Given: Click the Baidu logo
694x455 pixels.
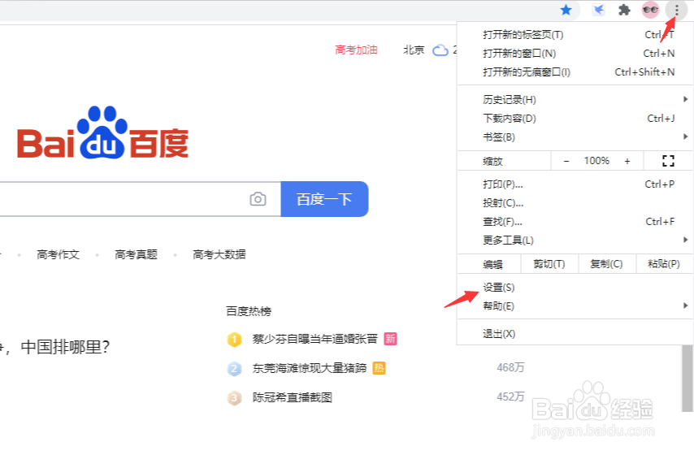Looking at the screenshot, I should pos(102,132).
